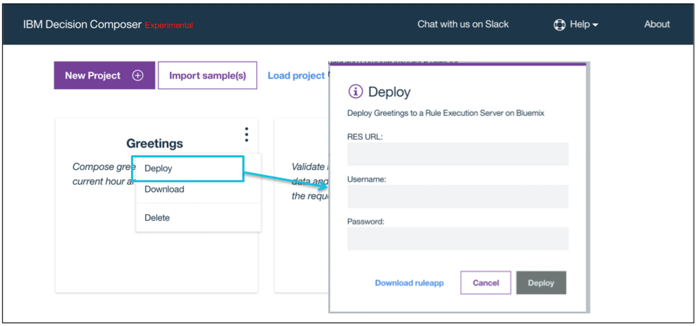698x326 pixels.
Task: Choose Delete in the Greetings menu
Action: coord(157,218)
